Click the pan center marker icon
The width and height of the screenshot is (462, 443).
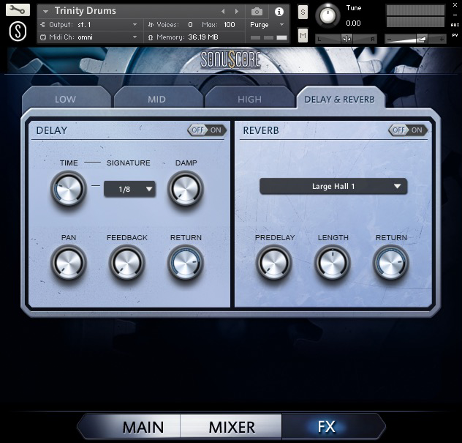(346, 39)
